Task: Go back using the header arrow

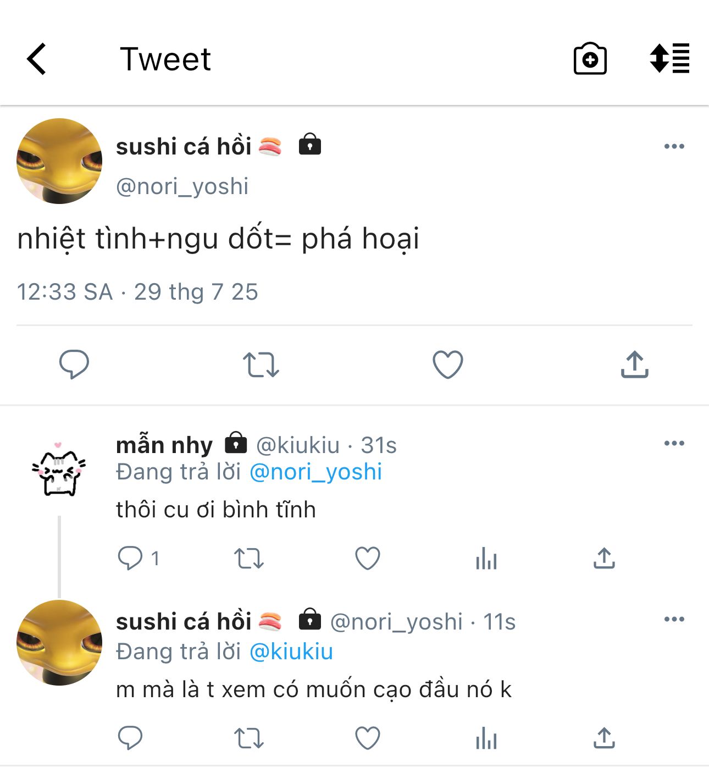Action: point(37,59)
